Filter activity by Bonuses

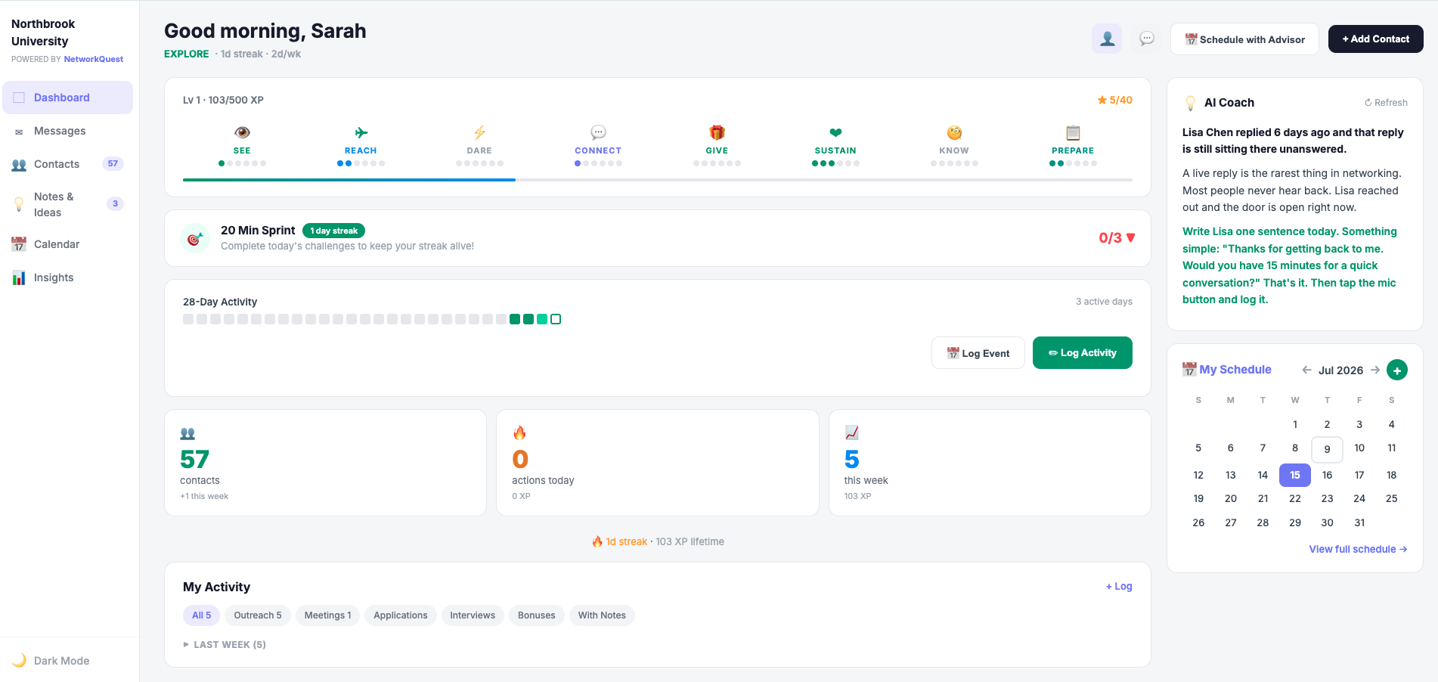pos(537,615)
